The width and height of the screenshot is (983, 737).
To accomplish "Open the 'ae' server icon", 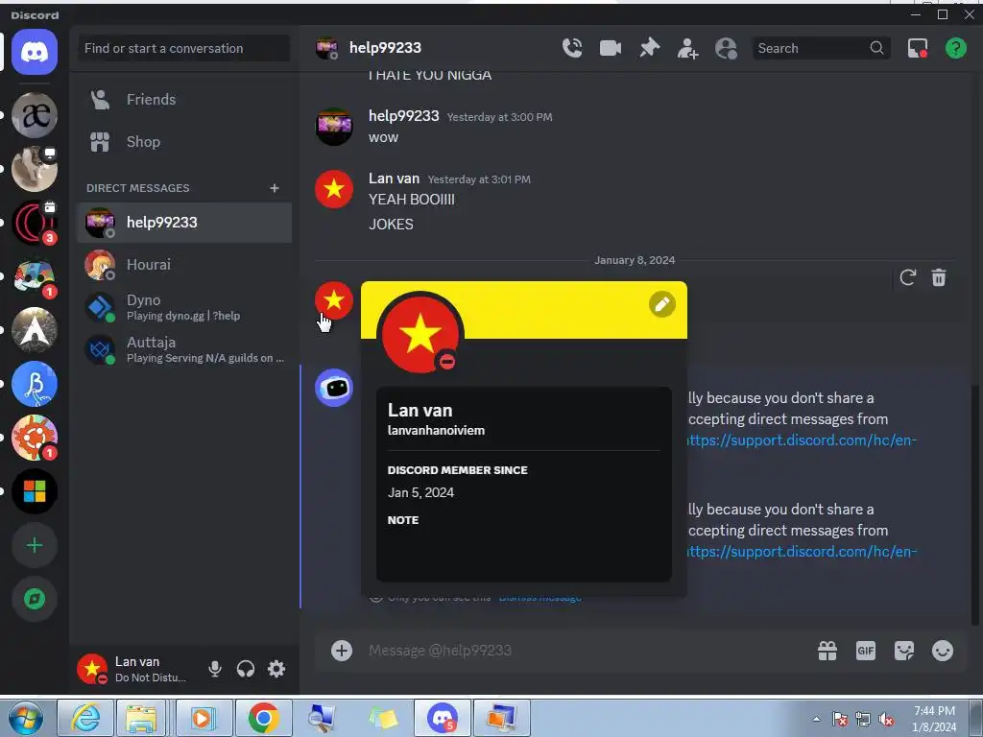I will point(35,115).
